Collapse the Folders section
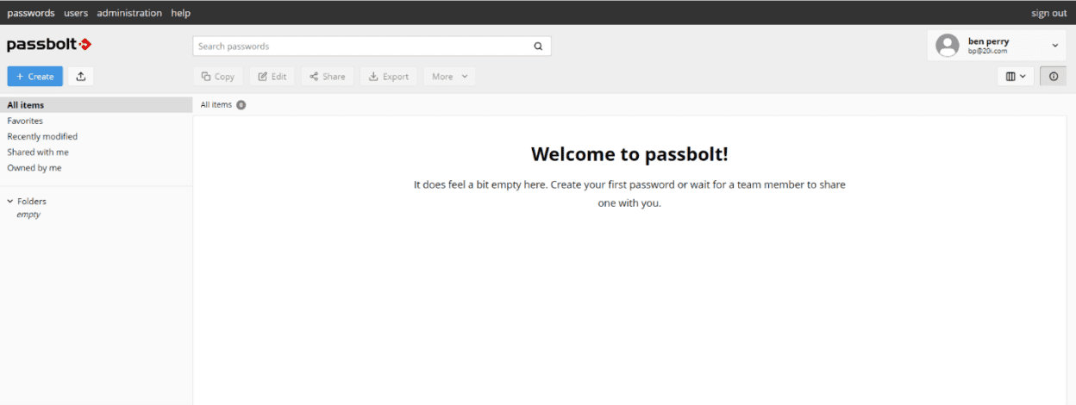This screenshot has width=1076, height=405. [x=10, y=202]
